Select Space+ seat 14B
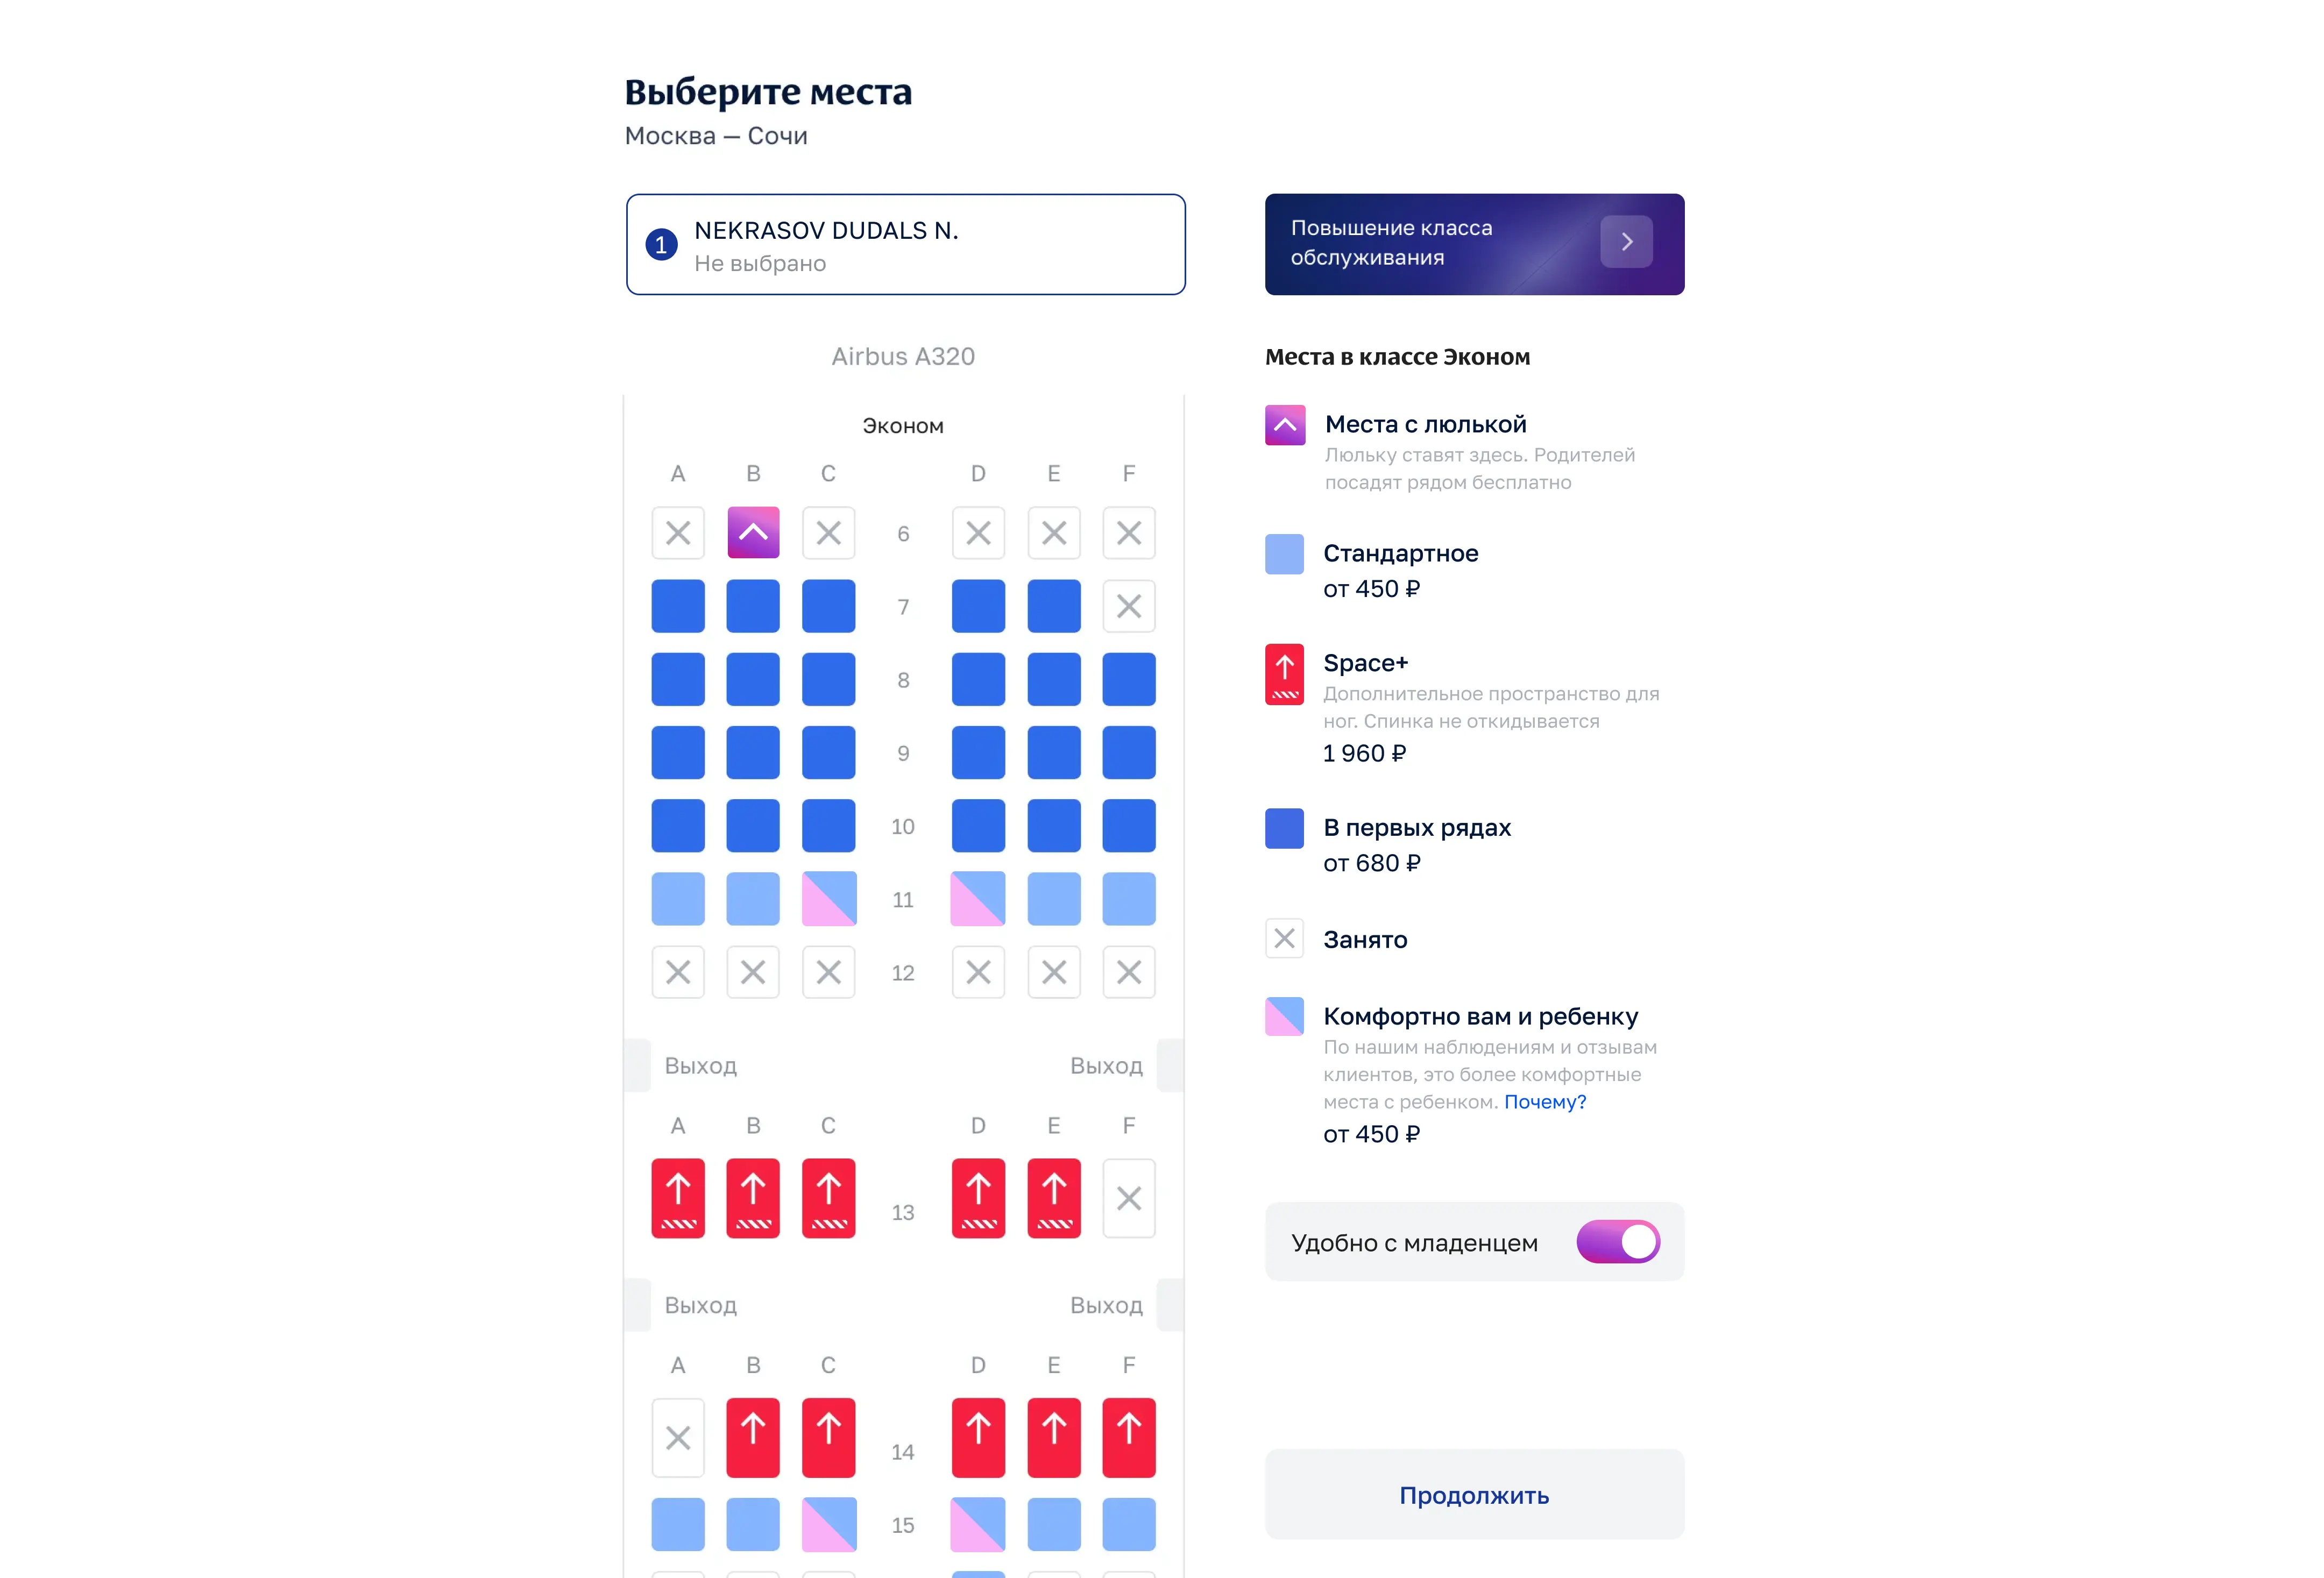The image size is (2324, 1578). pyautogui.click(x=753, y=1437)
